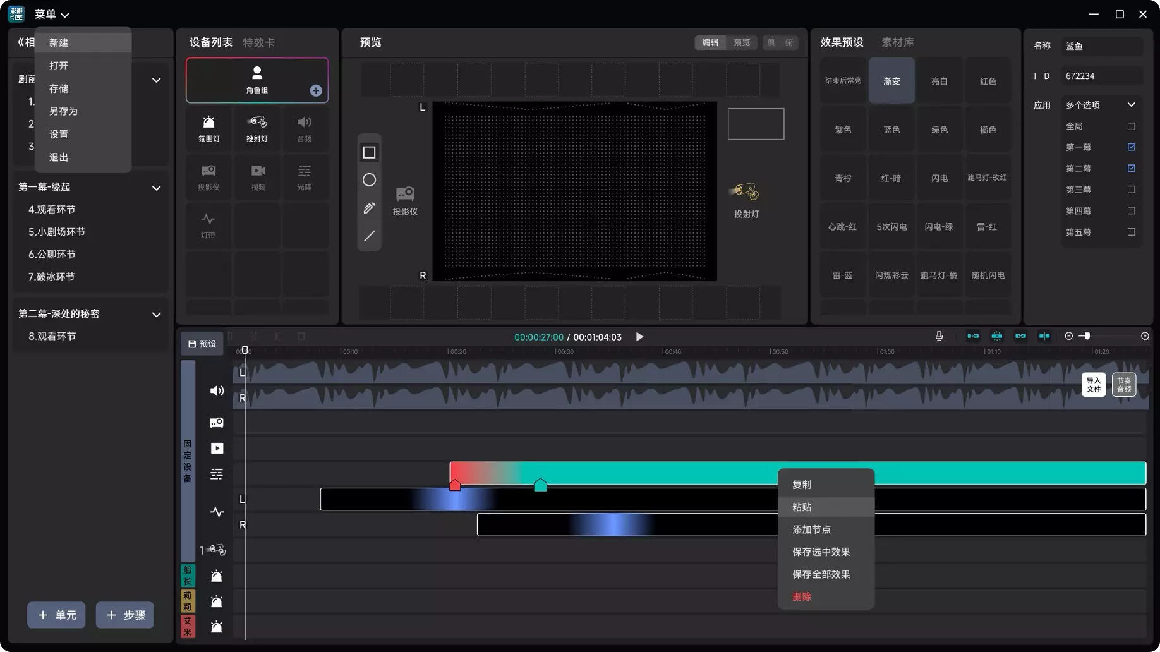
Task: Select the 视频 device card
Action: point(257,177)
